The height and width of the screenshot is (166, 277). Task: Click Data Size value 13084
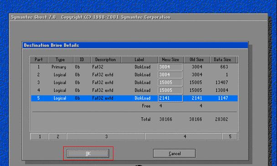coord(222,90)
